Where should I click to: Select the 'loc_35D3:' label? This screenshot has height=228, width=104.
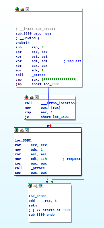38,196
